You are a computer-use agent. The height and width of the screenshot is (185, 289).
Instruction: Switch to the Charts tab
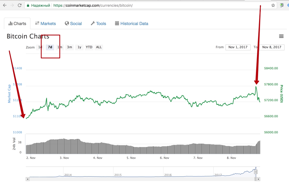(17, 23)
